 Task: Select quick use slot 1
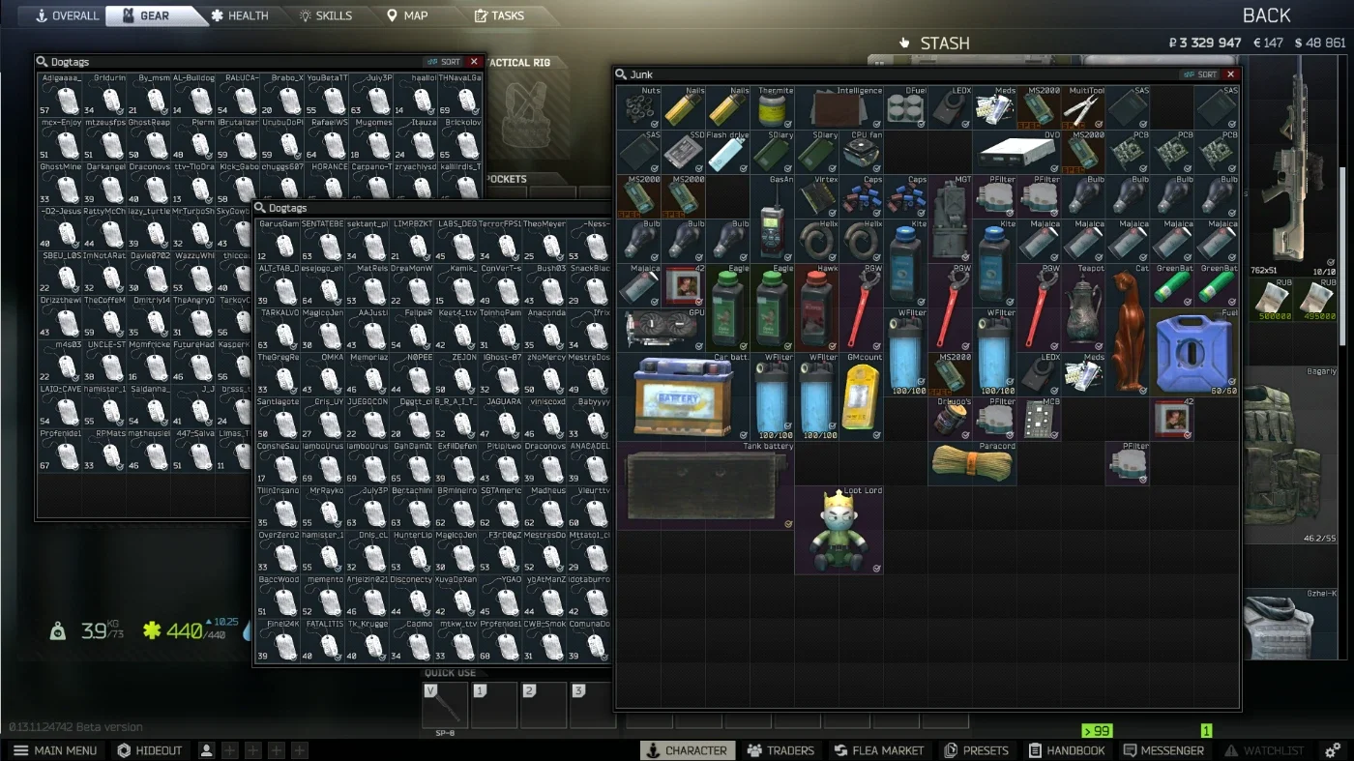tap(494, 705)
